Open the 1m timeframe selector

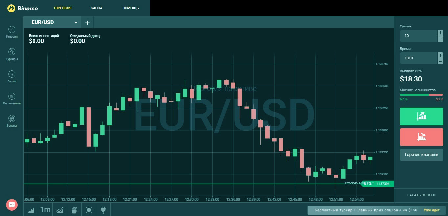(x=45, y=210)
